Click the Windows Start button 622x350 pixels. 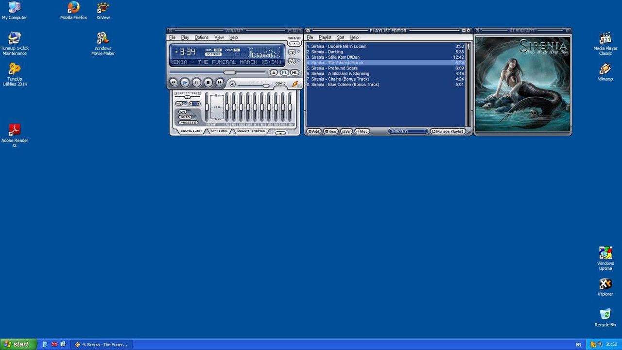click(18, 344)
